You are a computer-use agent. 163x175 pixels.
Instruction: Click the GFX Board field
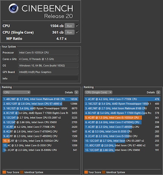(48, 72)
